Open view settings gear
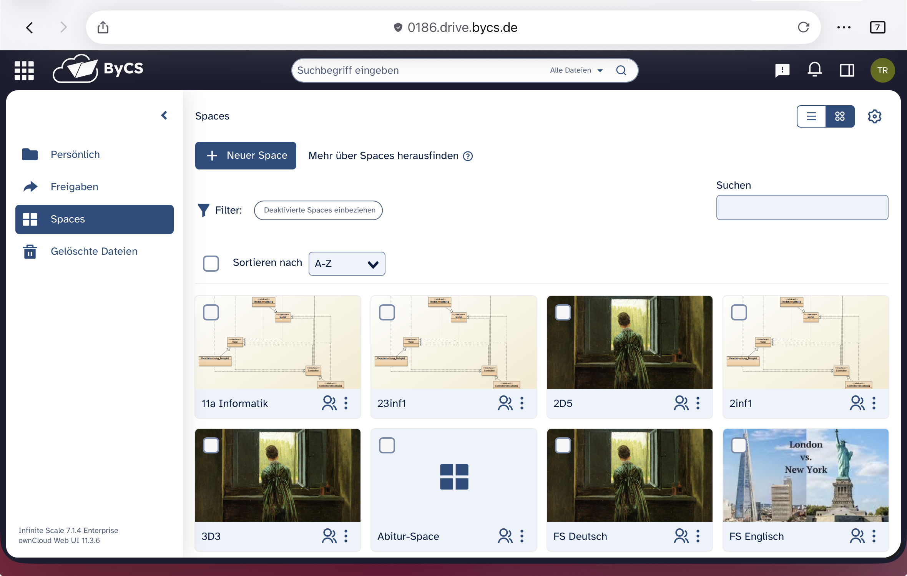This screenshot has width=907, height=576. [874, 116]
